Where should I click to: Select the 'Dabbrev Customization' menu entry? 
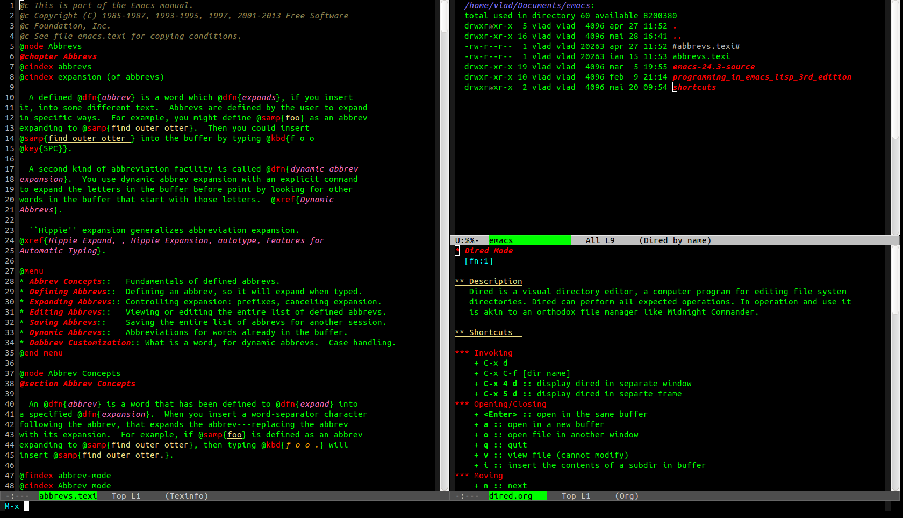pyautogui.click(x=80, y=343)
